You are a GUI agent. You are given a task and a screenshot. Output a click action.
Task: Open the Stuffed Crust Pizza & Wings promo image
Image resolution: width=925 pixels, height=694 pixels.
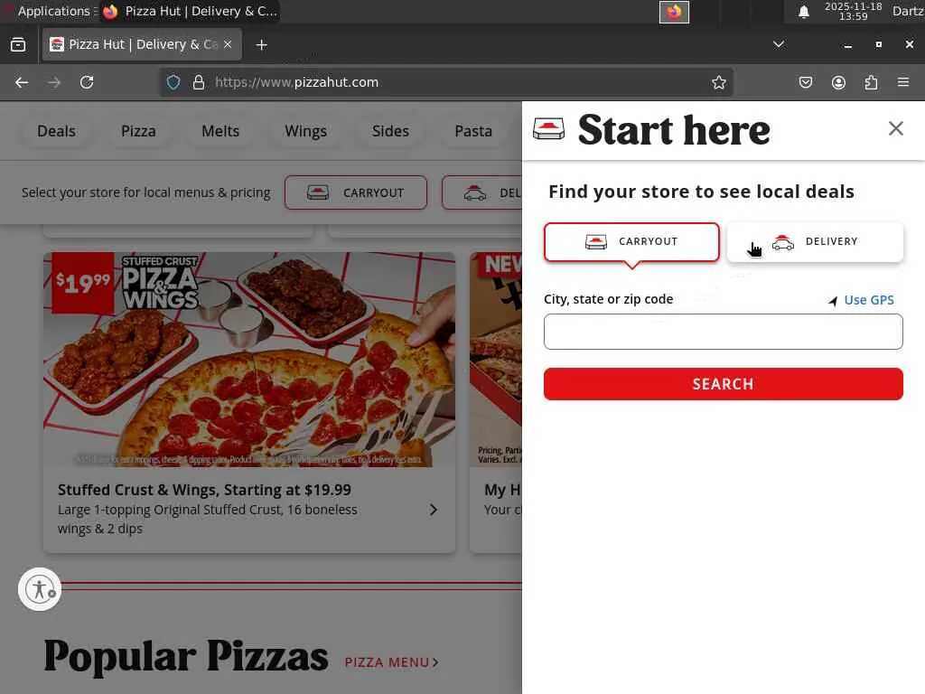(x=249, y=360)
